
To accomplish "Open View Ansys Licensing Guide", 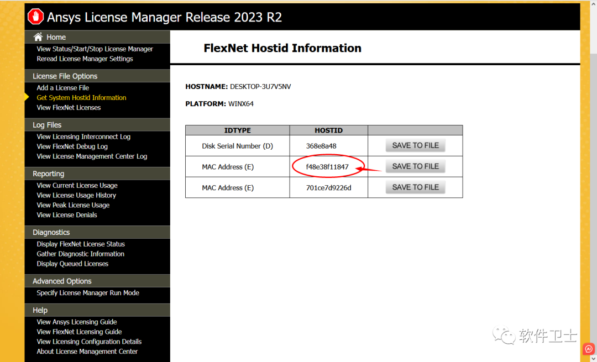I will tap(77, 322).
